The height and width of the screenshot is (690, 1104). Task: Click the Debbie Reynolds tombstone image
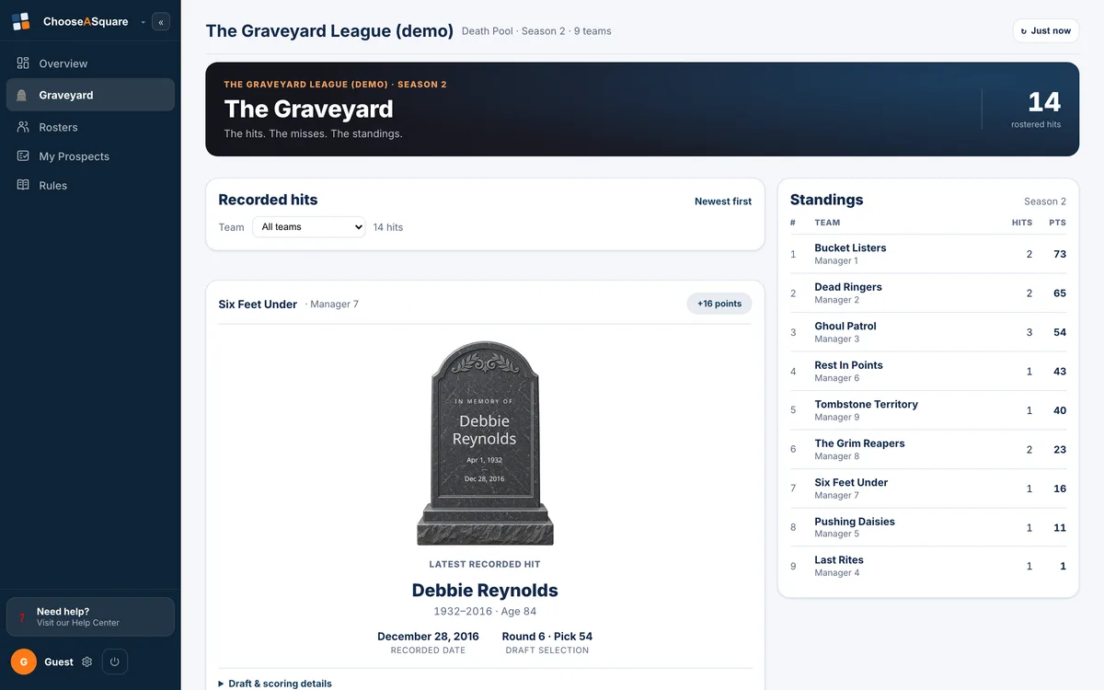pos(486,443)
